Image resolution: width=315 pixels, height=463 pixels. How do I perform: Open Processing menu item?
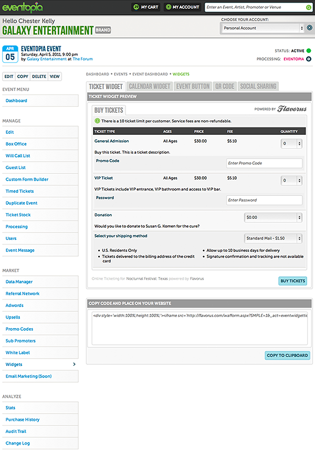coord(40,227)
